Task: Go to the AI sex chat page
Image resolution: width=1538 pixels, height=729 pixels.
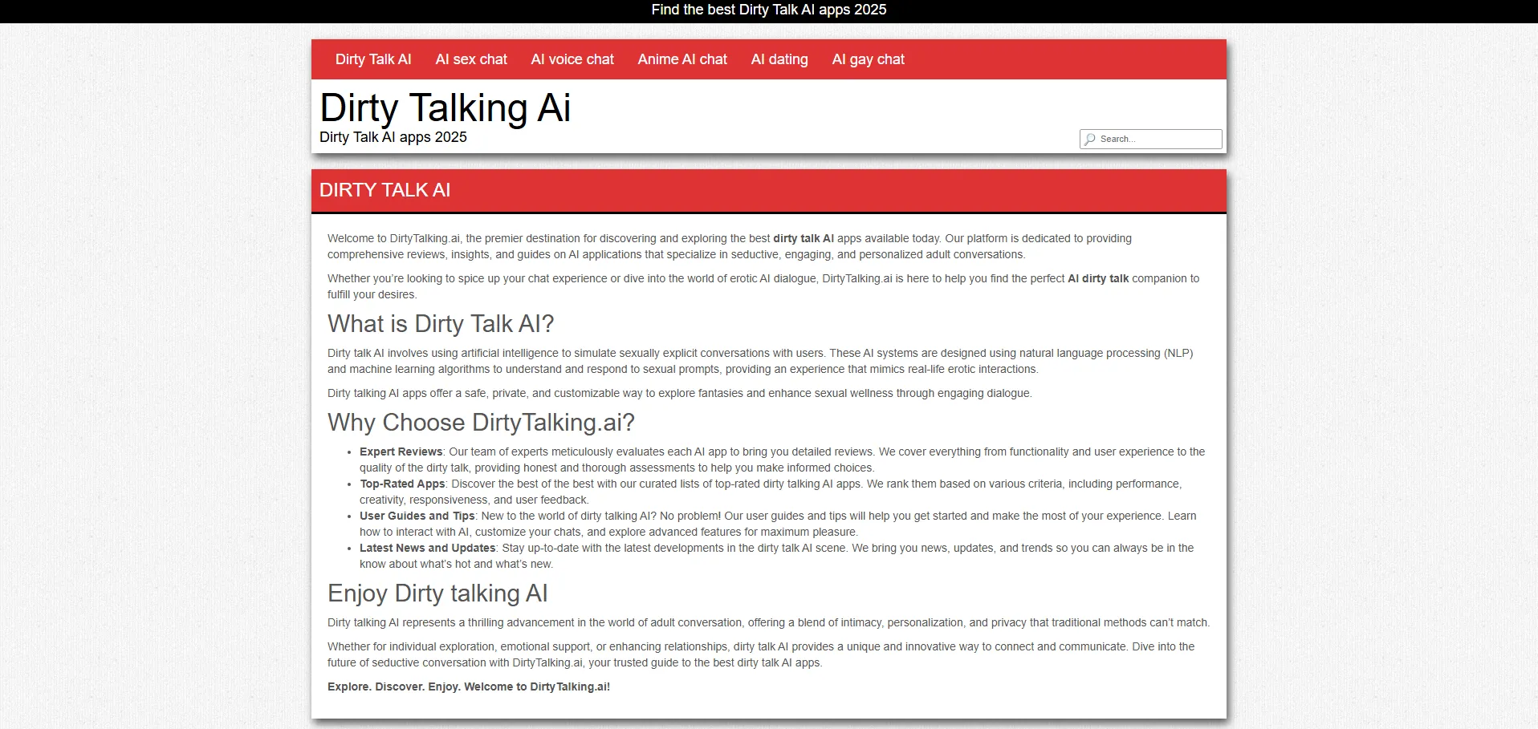Action: (x=471, y=59)
